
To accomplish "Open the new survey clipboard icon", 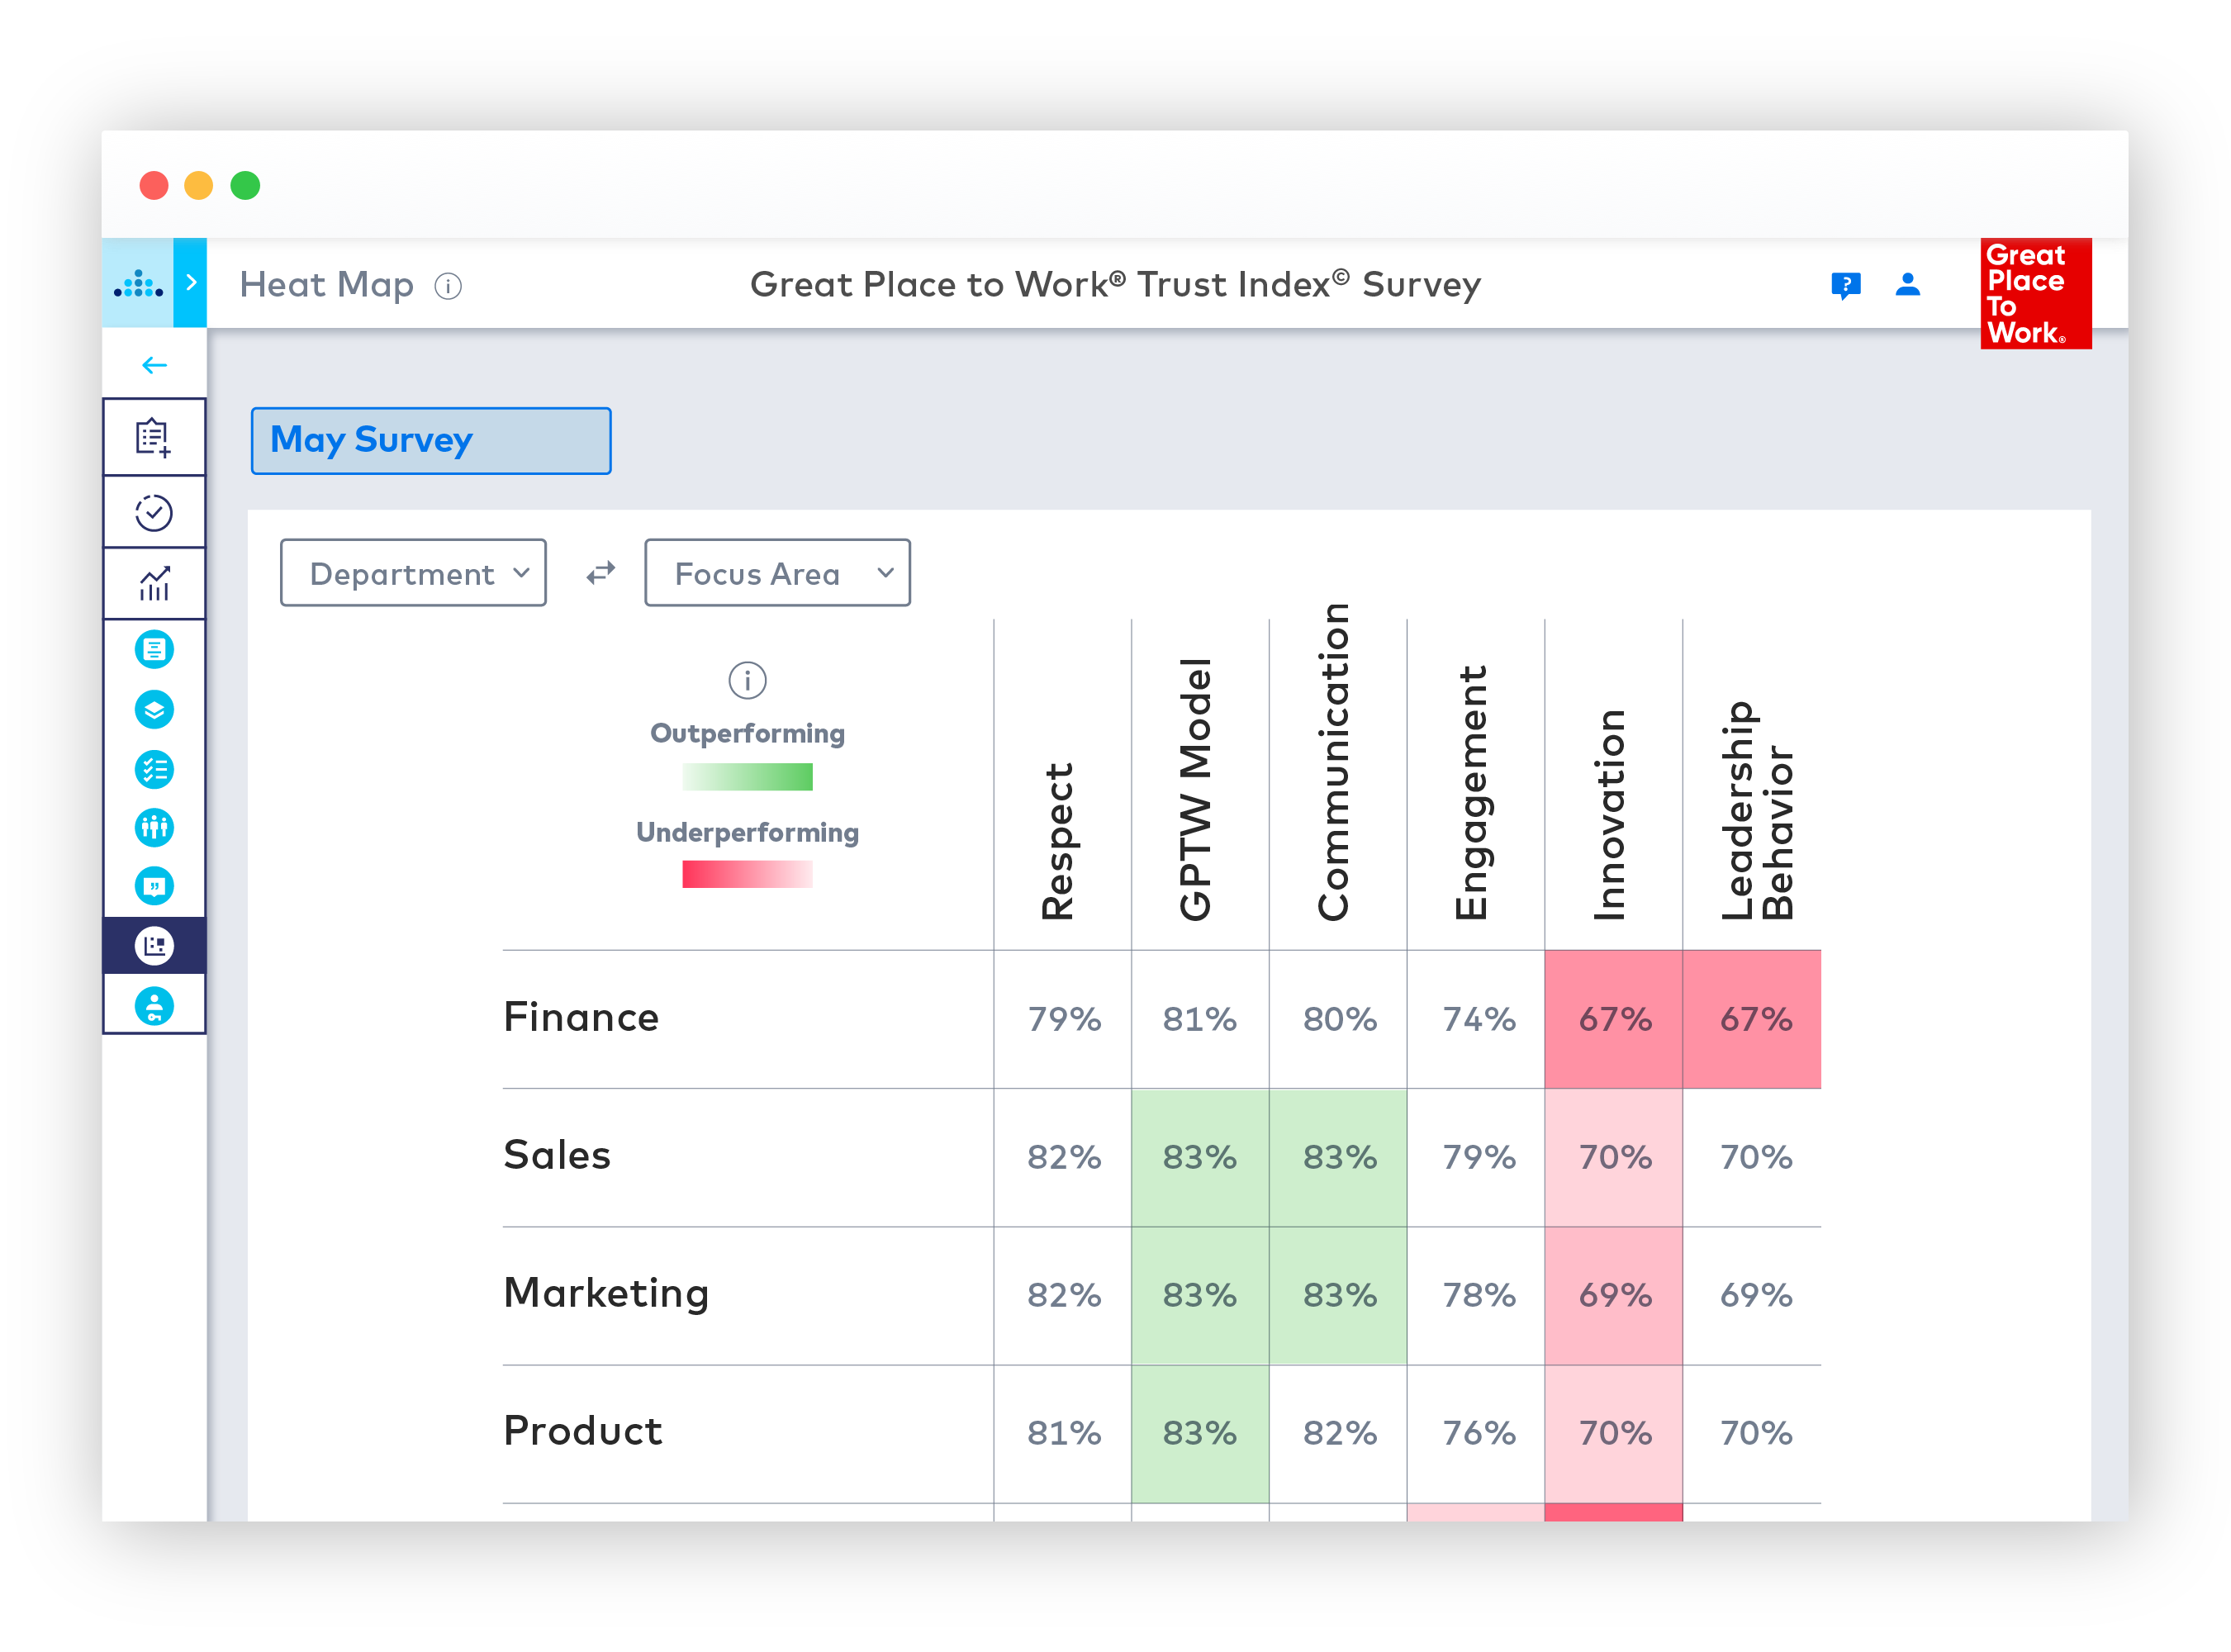I will [x=154, y=437].
